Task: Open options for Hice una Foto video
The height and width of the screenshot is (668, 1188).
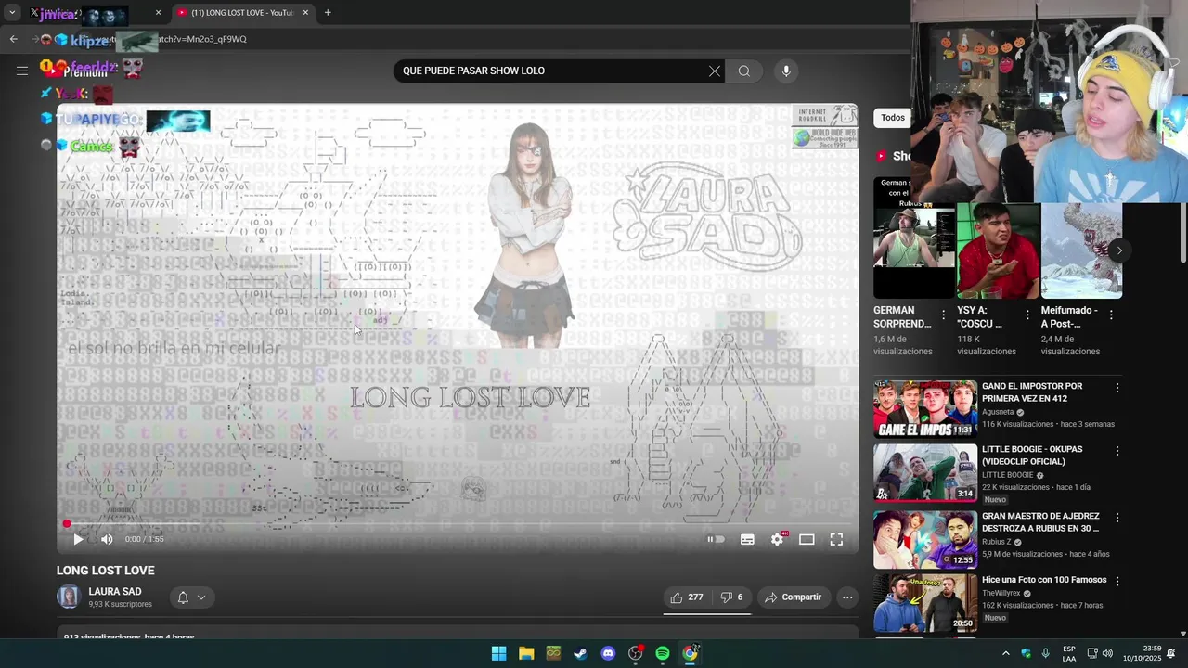Action: tap(1117, 581)
